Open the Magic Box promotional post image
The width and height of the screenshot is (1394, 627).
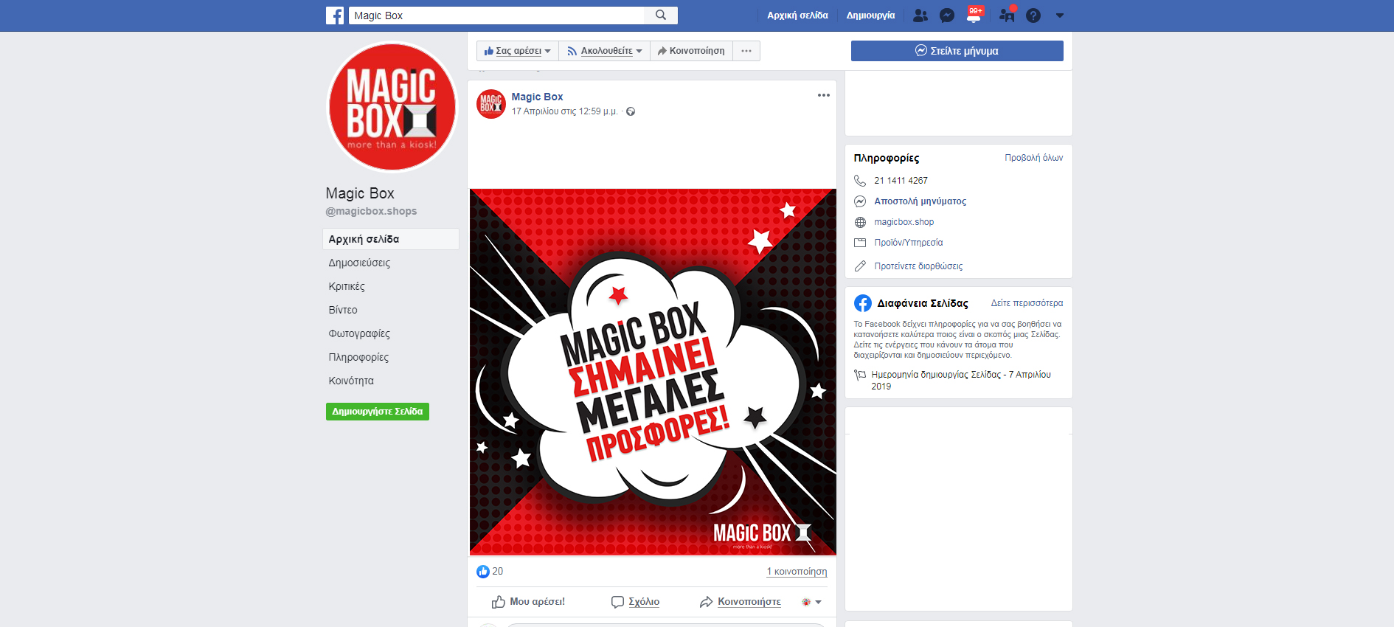(x=653, y=372)
